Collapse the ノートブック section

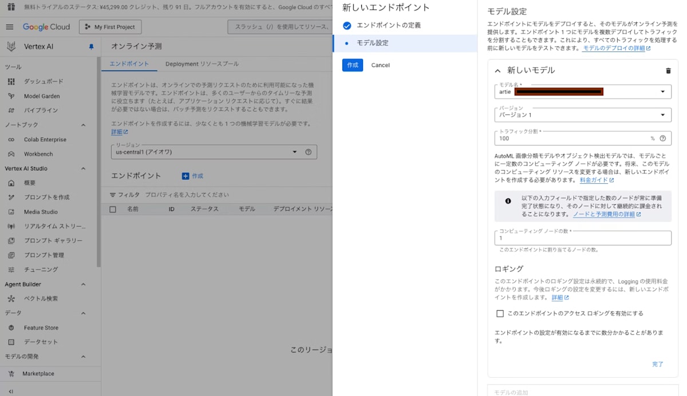tap(83, 125)
